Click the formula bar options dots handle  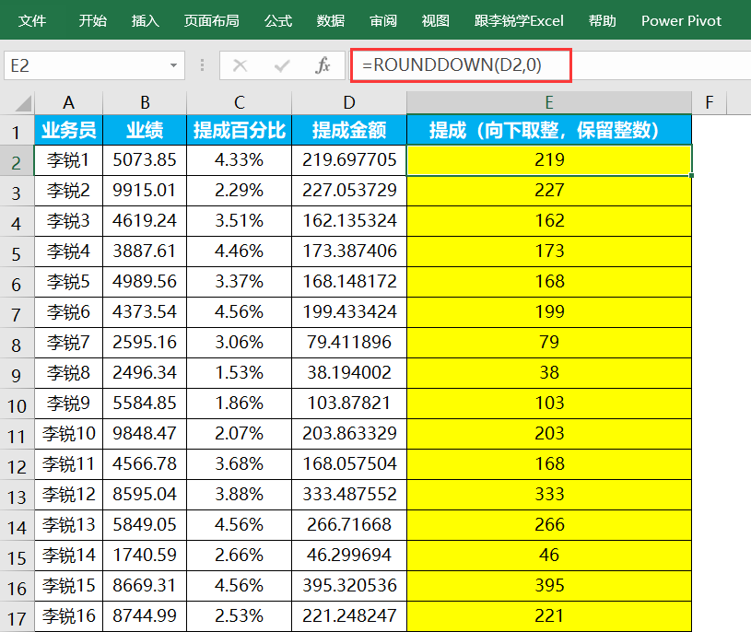click(202, 65)
